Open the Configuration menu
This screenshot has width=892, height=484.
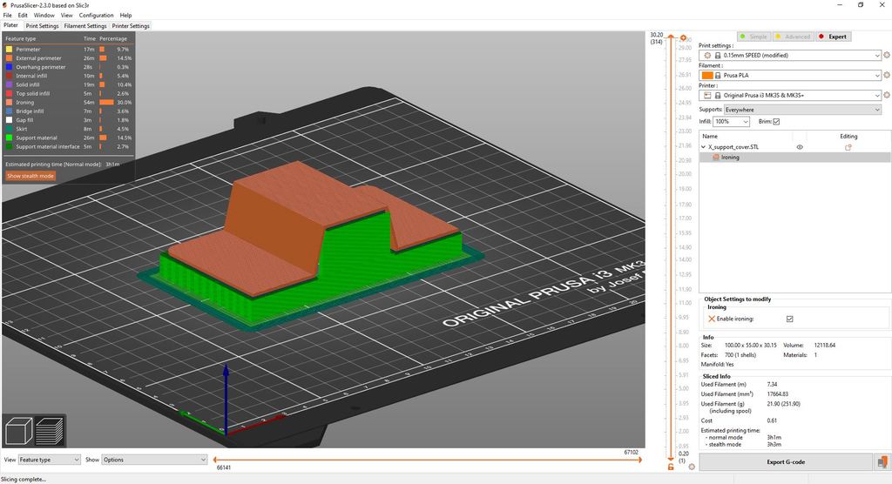pos(96,15)
